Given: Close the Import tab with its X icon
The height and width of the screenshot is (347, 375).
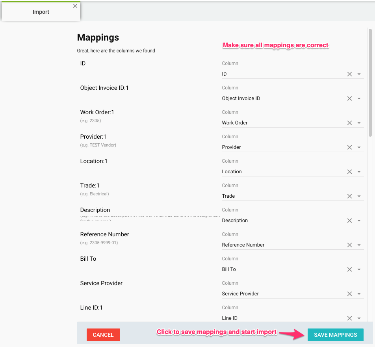Looking at the screenshot, I should [75, 6].
